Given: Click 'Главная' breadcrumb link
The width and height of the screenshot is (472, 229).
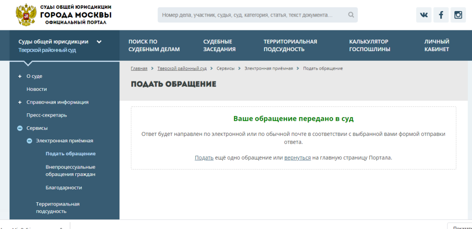Looking at the screenshot, I should click(139, 69).
